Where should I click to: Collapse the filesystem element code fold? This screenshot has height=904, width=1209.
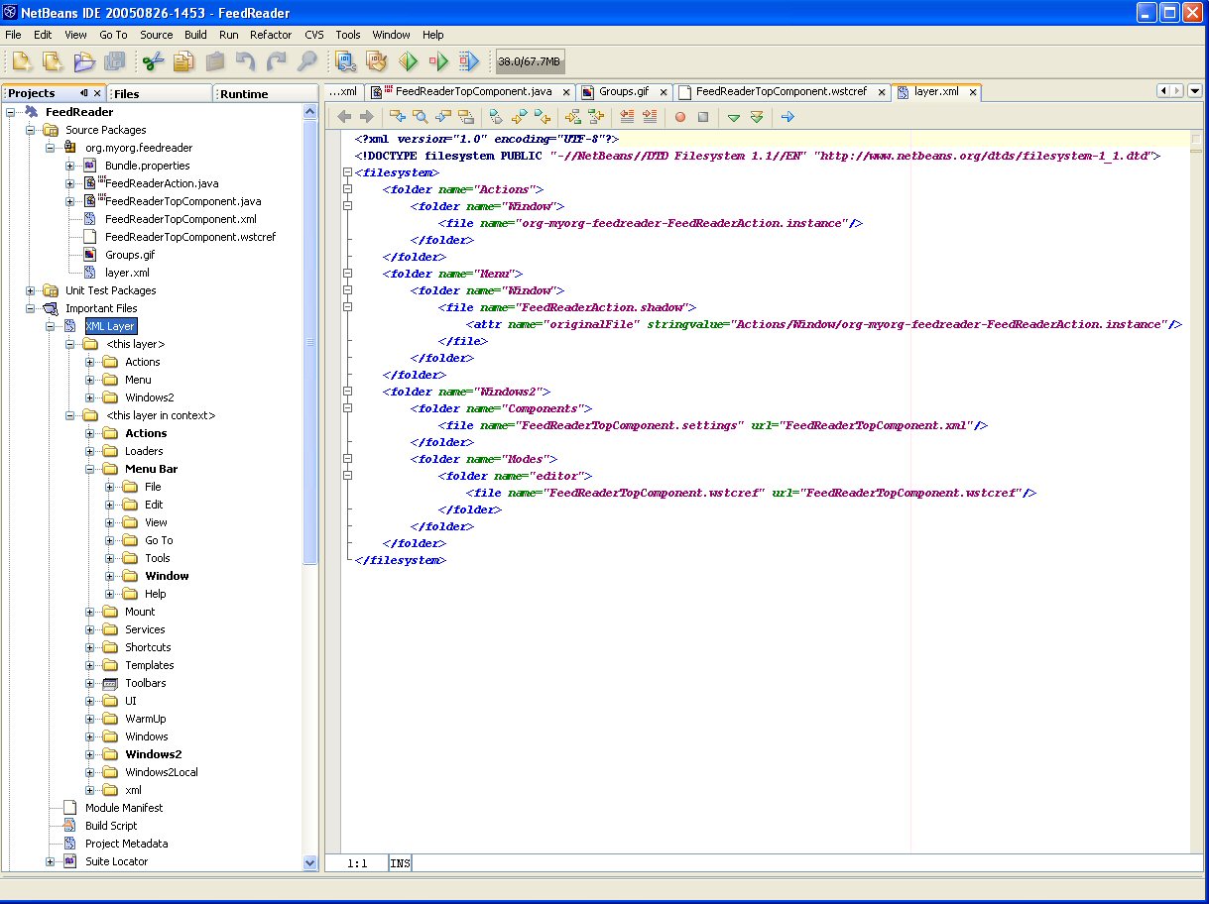(347, 172)
